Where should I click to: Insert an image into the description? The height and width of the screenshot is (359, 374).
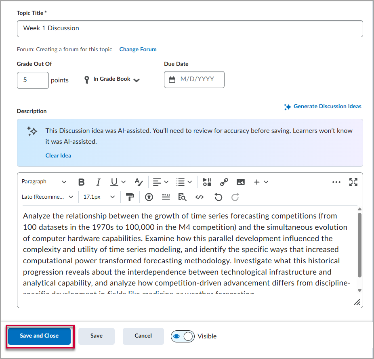[240, 182]
